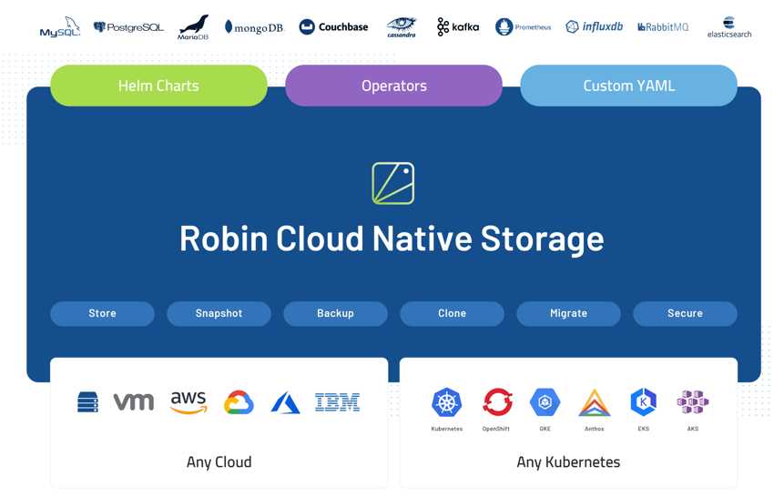Select the EKS icon
774x497 pixels.
pyautogui.click(x=643, y=402)
